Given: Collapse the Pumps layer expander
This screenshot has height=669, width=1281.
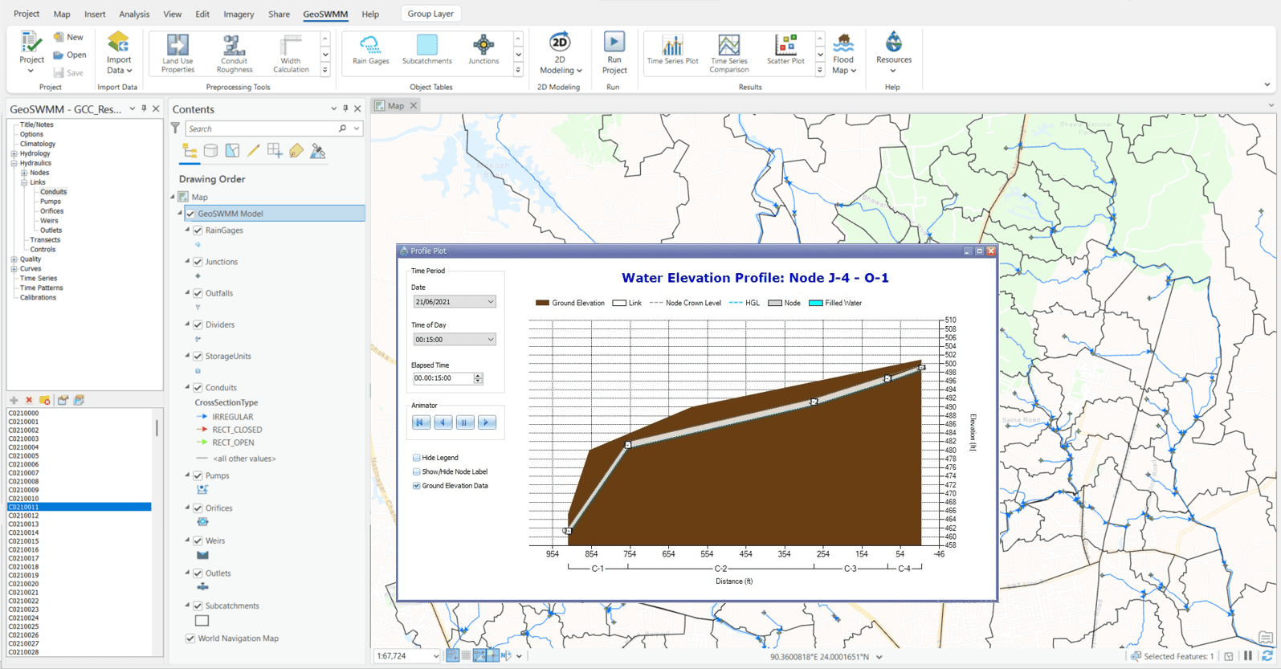Looking at the screenshot, I should point(187,475).
